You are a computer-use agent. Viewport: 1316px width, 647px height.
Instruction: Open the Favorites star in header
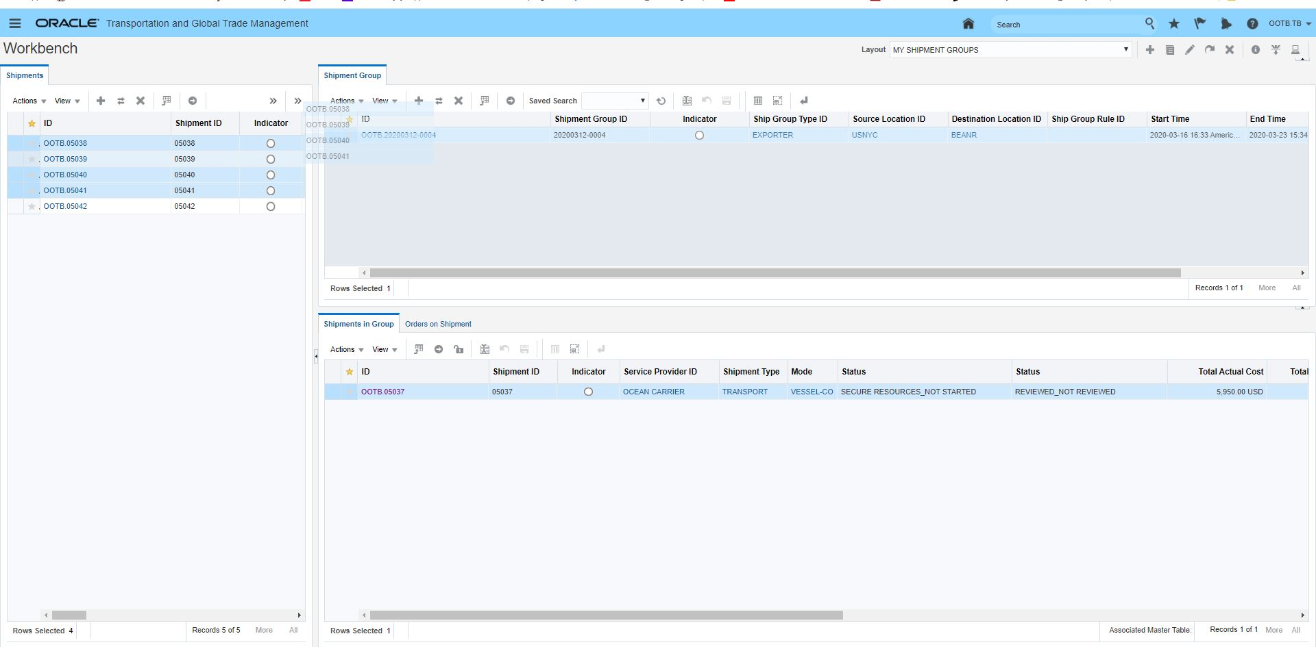pyautogui.click(x=1174, y=24)
